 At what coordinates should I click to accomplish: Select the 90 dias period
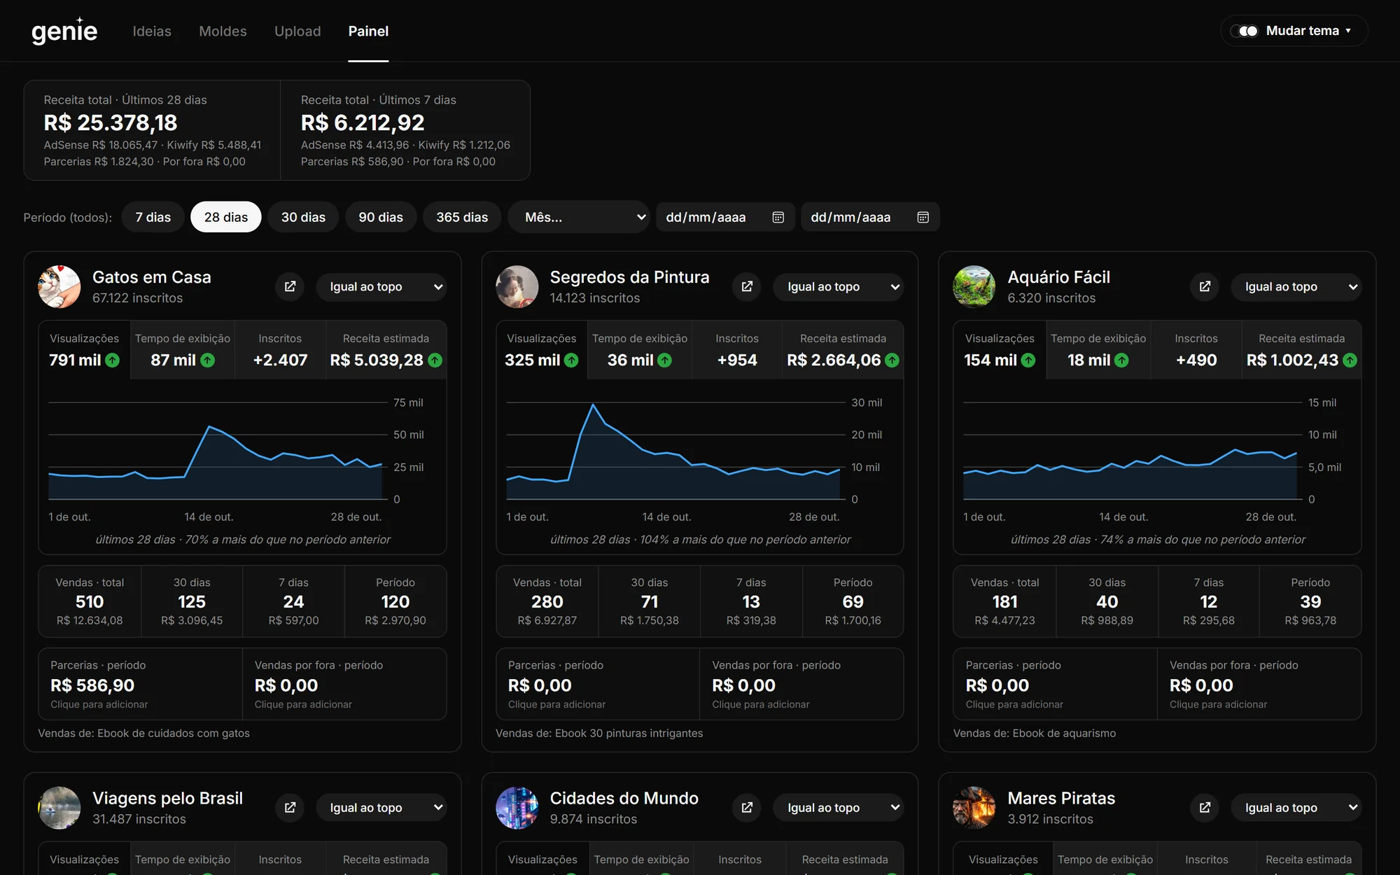point(381,217)
